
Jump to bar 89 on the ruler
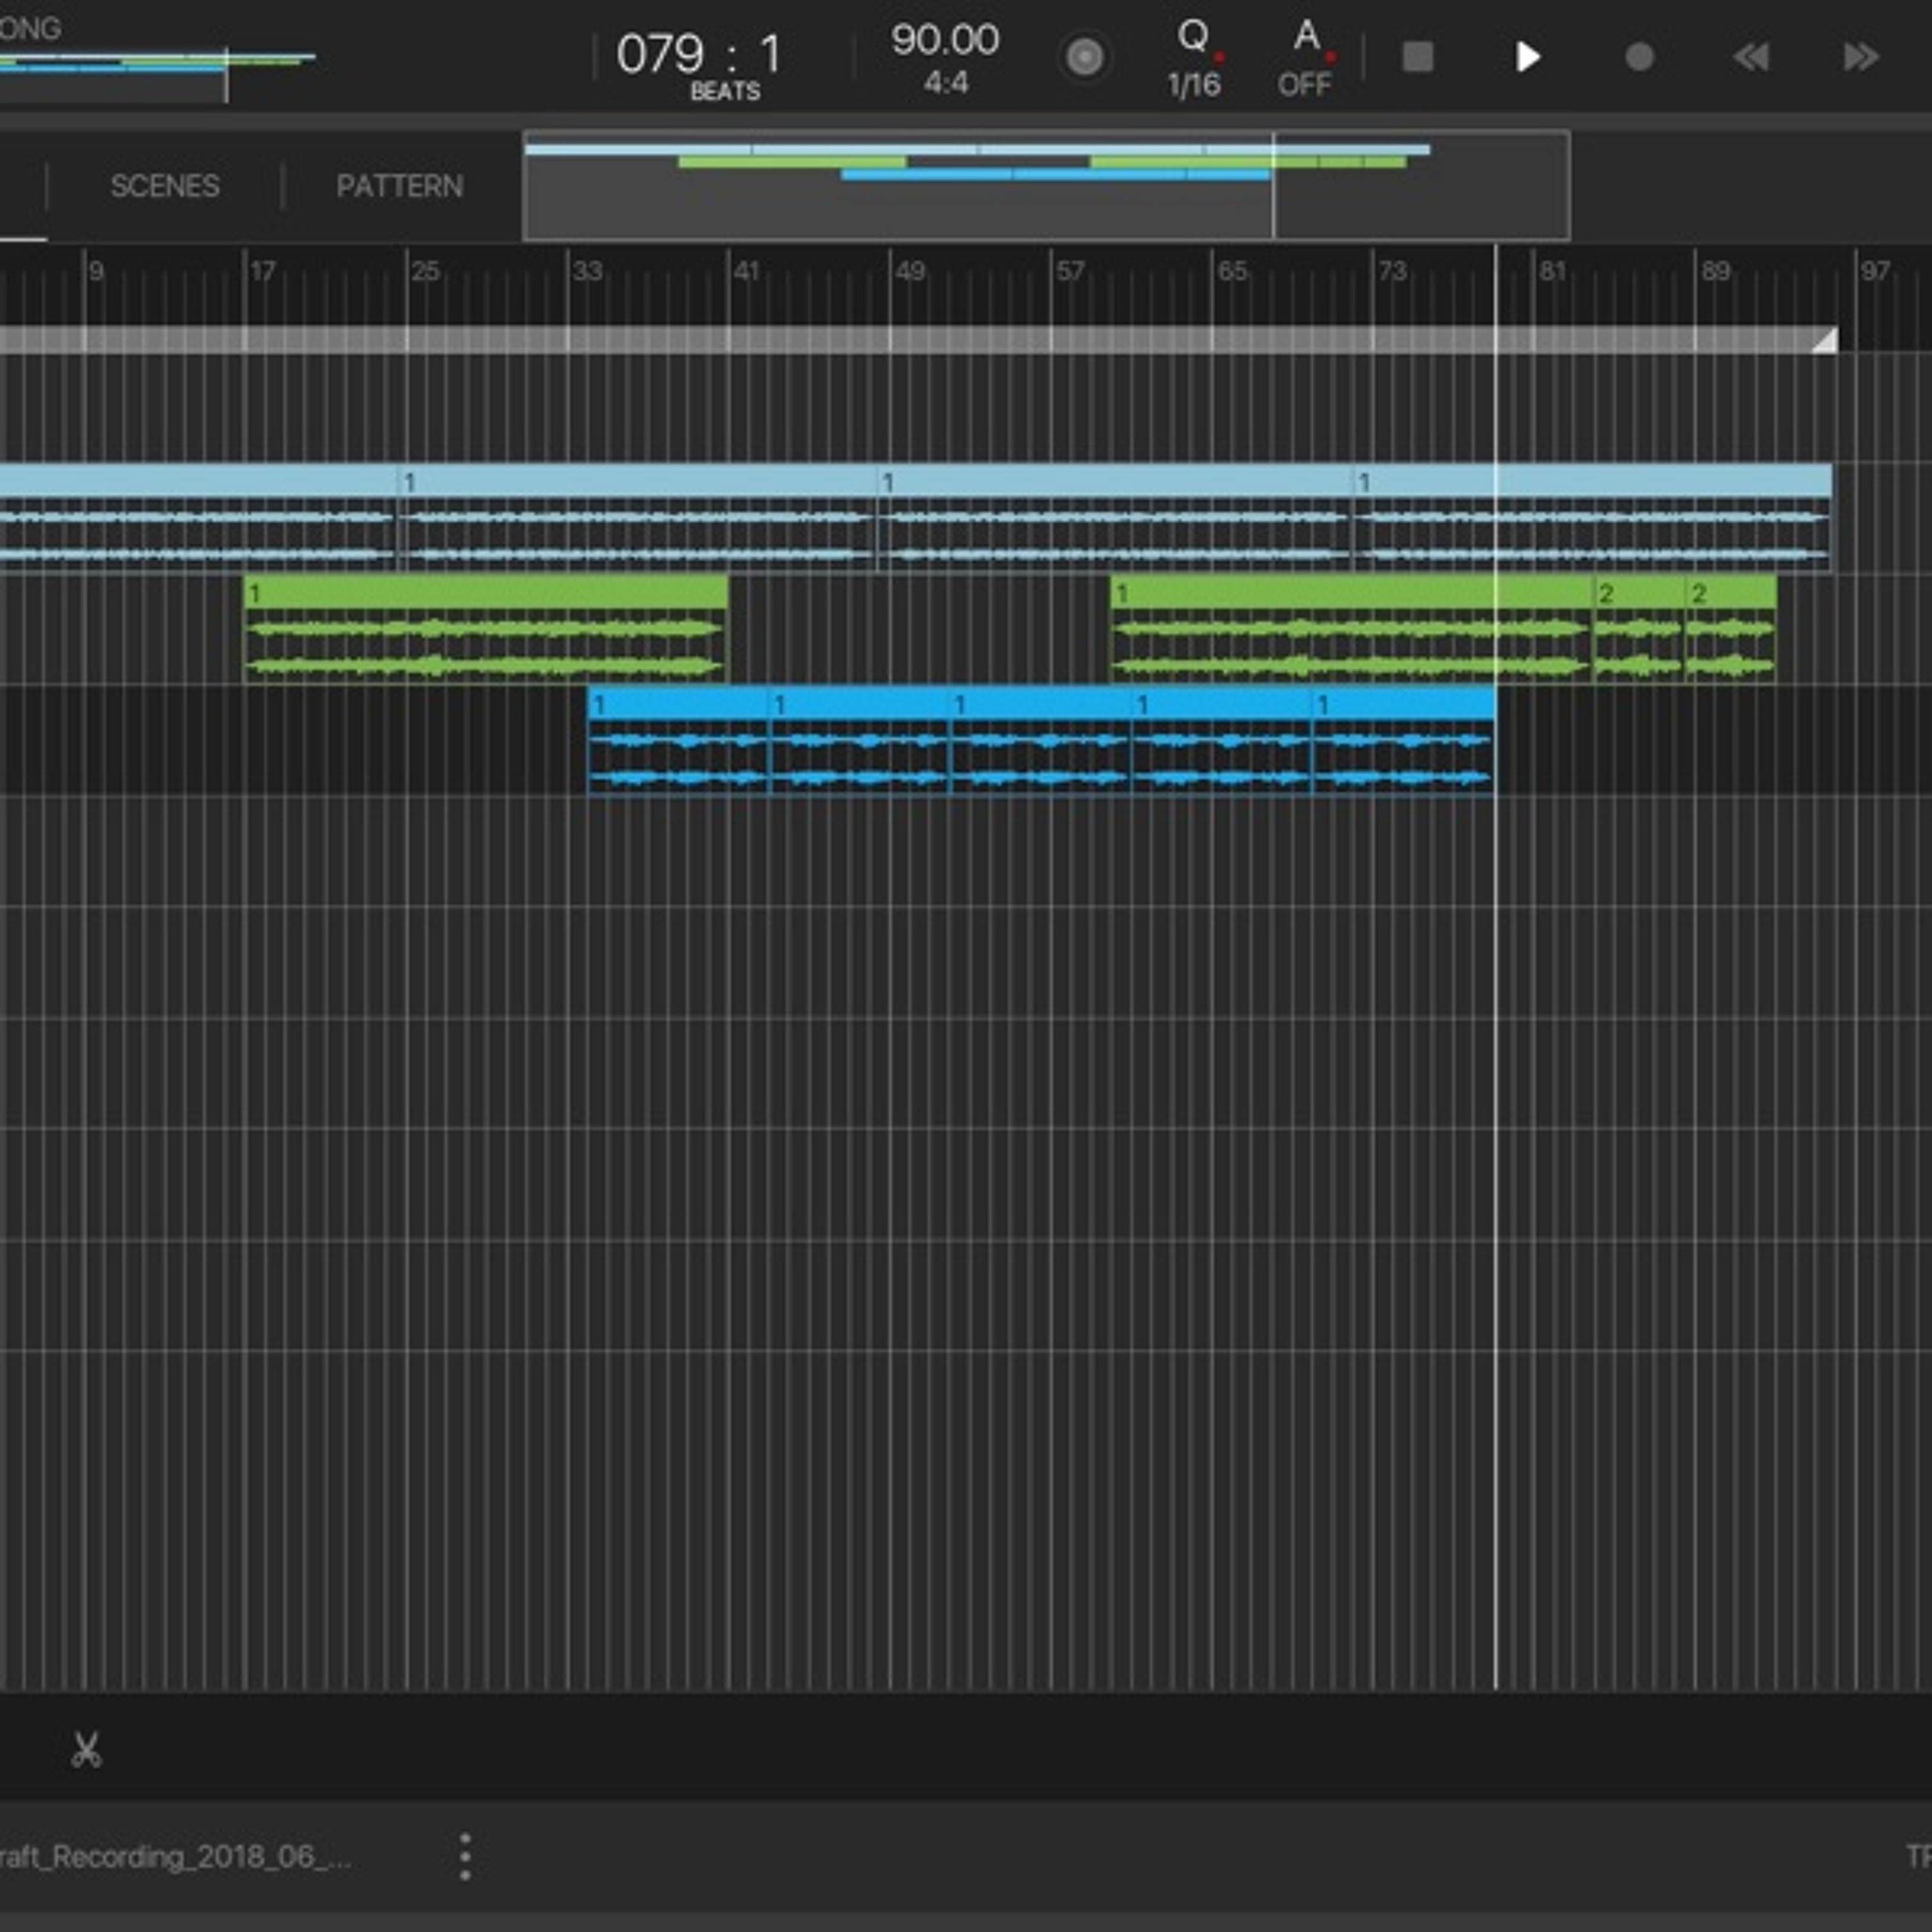point(1716,271)
